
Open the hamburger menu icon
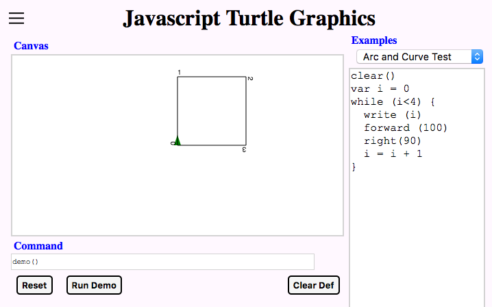point(16,18)
